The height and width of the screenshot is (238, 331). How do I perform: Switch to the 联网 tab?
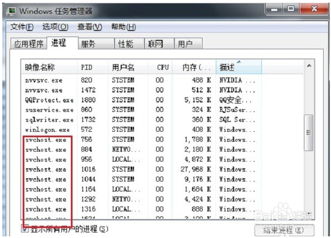click(159, 44)
